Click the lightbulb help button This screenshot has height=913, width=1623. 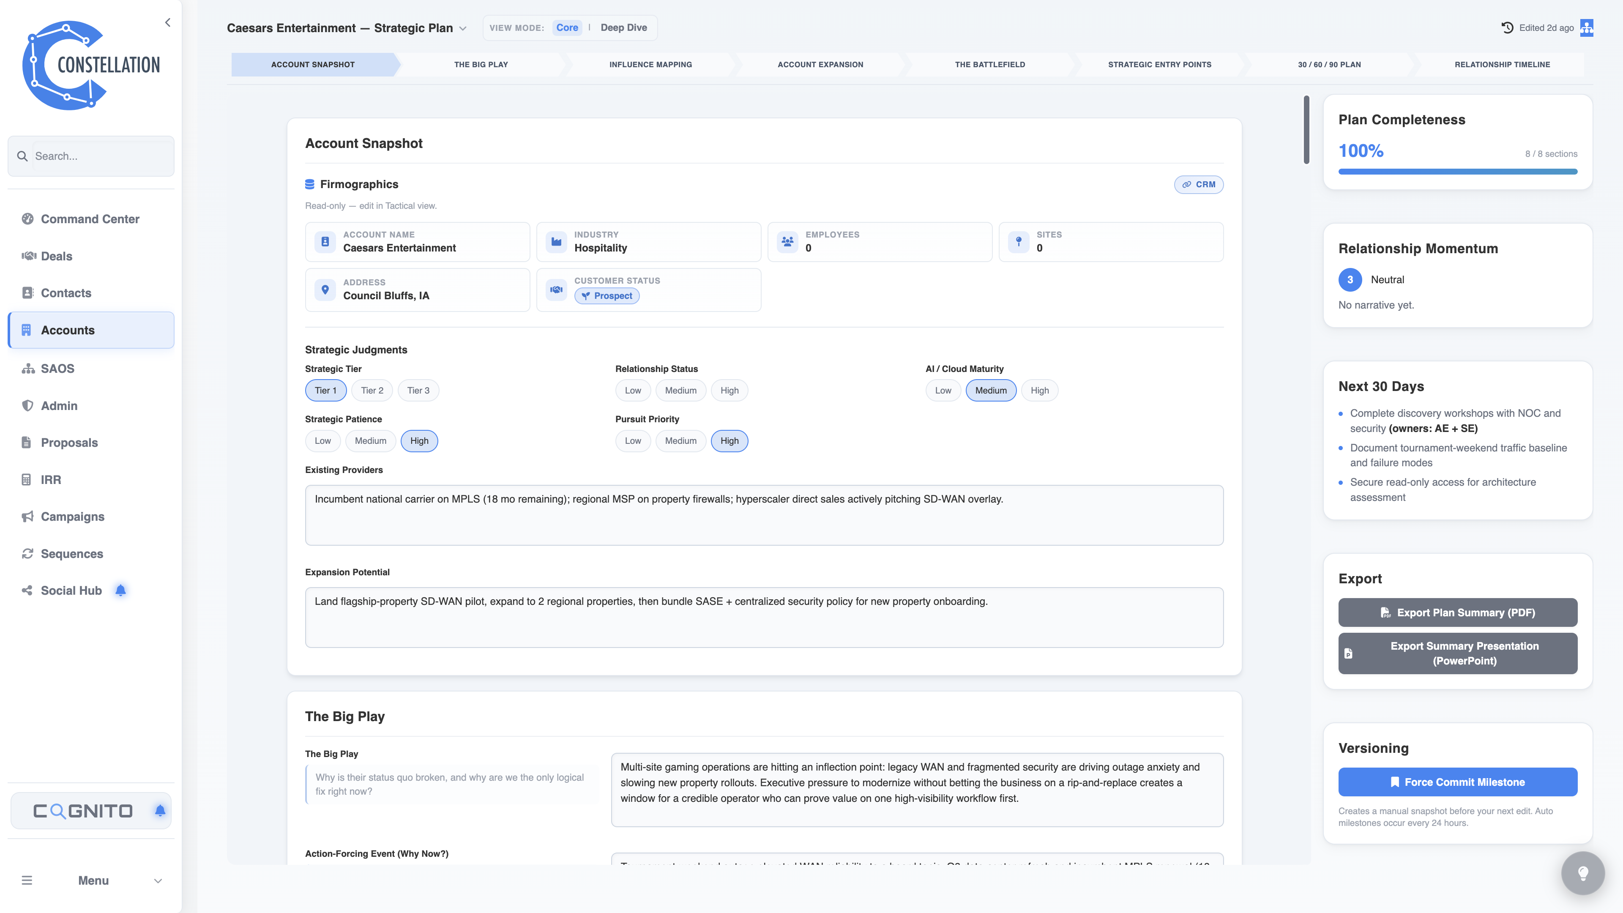pos(1583,873)
